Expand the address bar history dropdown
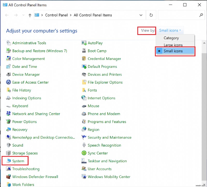 point(141,15)
